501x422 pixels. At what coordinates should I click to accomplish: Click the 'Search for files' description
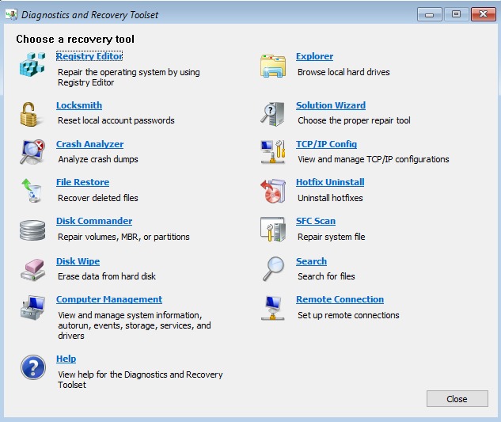326,276
